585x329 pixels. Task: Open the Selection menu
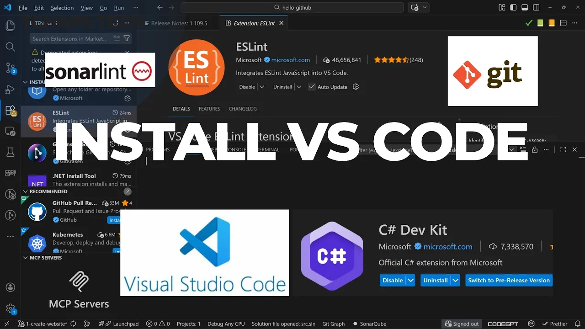(62, 8)
